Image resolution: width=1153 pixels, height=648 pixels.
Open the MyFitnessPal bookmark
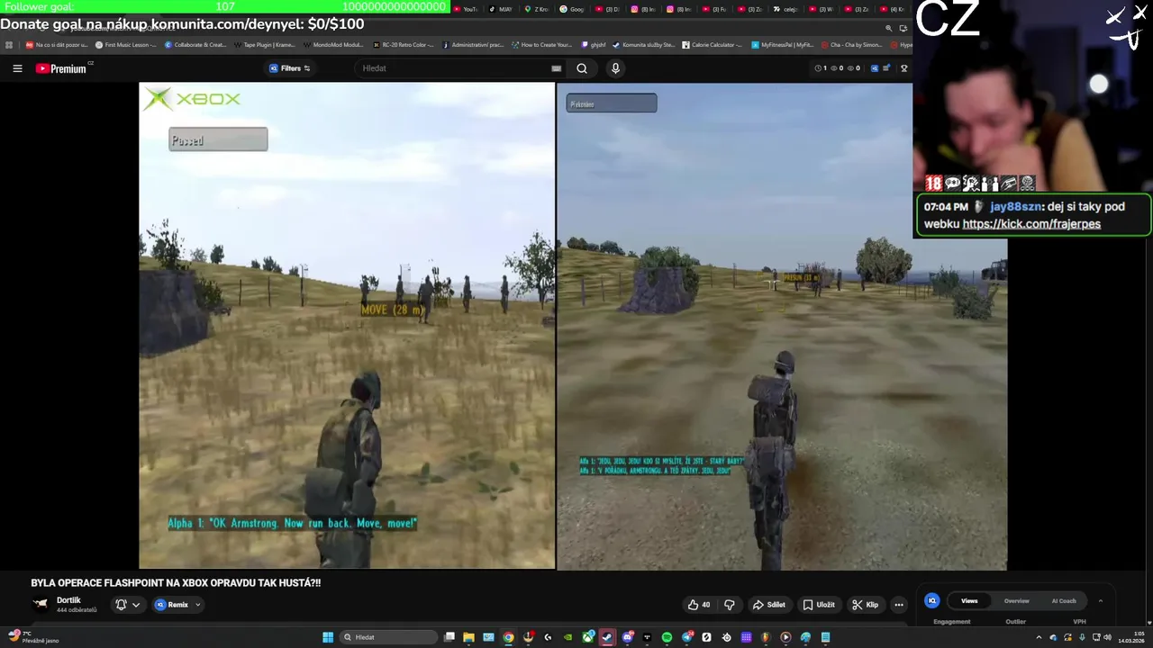(782, 45)
